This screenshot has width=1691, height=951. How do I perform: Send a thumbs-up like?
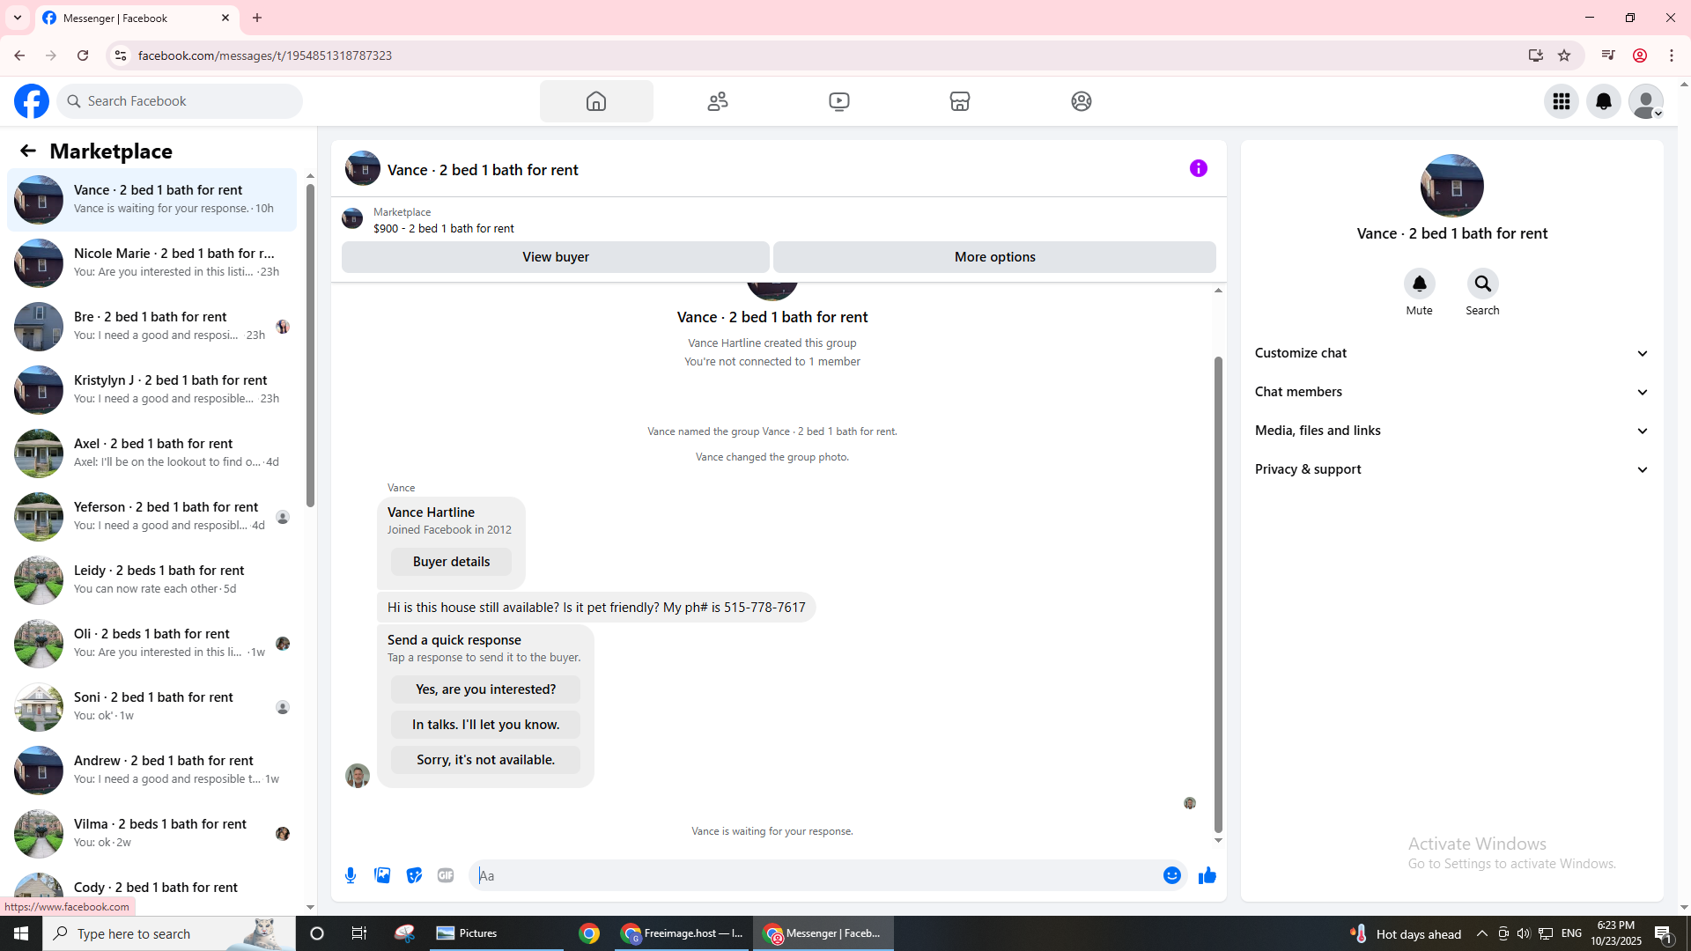[1207, 875]
